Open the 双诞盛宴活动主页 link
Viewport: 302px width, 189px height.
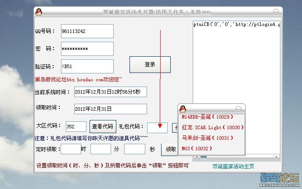[x=233, y=166]
